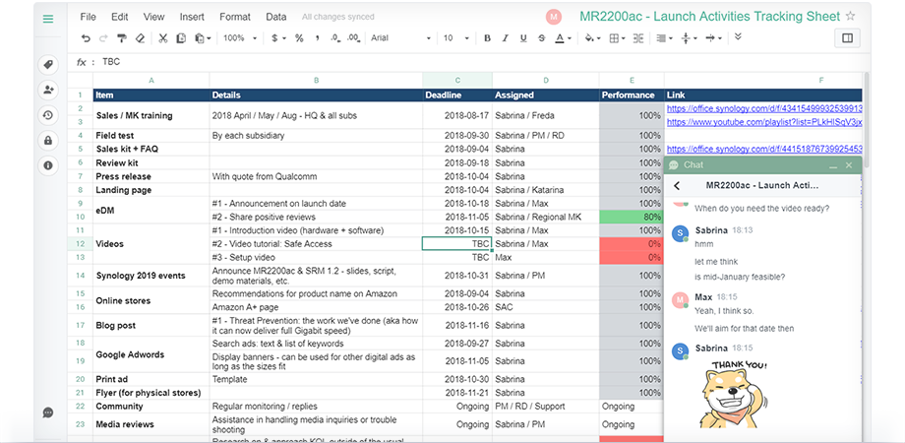Click the Paste clipboard icon

(199, 38)
